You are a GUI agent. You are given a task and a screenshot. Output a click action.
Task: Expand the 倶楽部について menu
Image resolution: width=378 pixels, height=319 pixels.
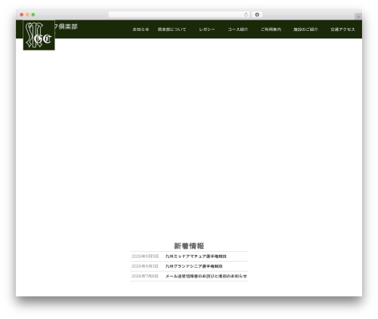pyautogui.click(x=172, y=29)
